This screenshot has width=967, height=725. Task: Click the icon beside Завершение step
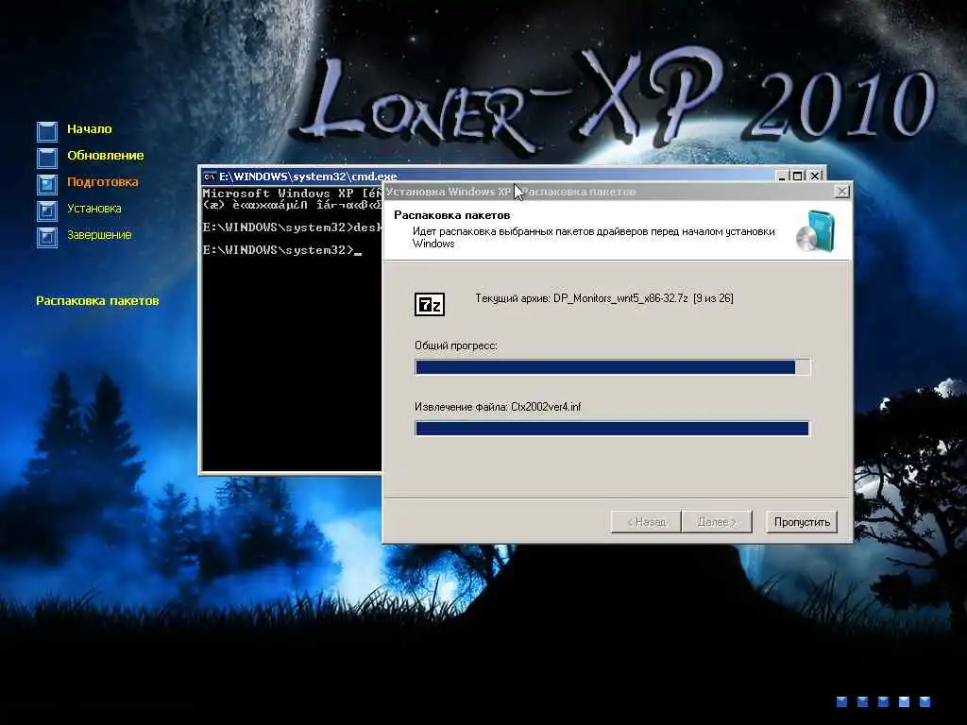pyautogui.click(x=47, y=237)
